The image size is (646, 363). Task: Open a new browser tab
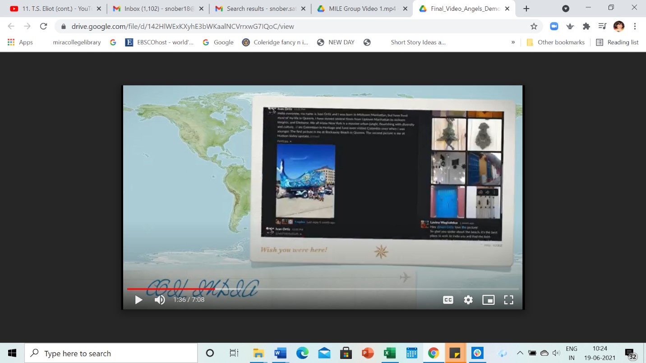tap(526, 9)
